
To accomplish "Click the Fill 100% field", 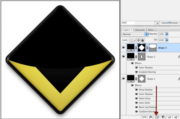I will (x=162, y=40).
